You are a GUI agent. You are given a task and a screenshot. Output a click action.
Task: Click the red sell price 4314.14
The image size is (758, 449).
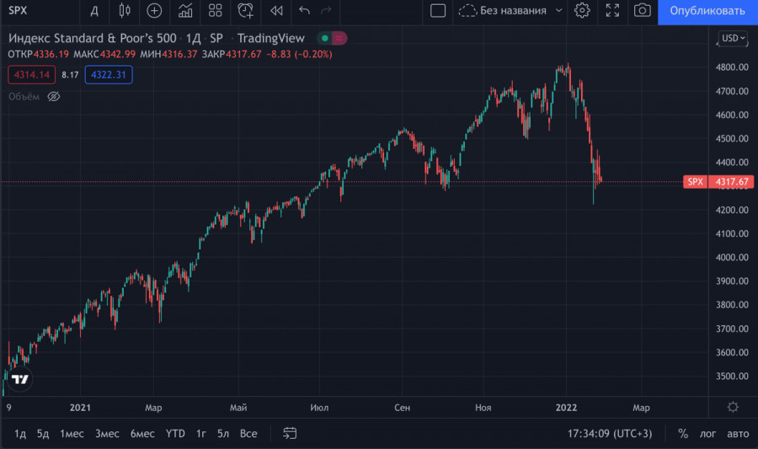[x=31, y=75]
